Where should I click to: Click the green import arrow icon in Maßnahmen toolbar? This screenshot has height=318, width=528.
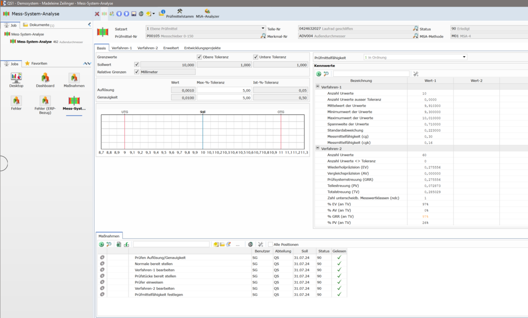pyautogui.click(x=126, y=244)
